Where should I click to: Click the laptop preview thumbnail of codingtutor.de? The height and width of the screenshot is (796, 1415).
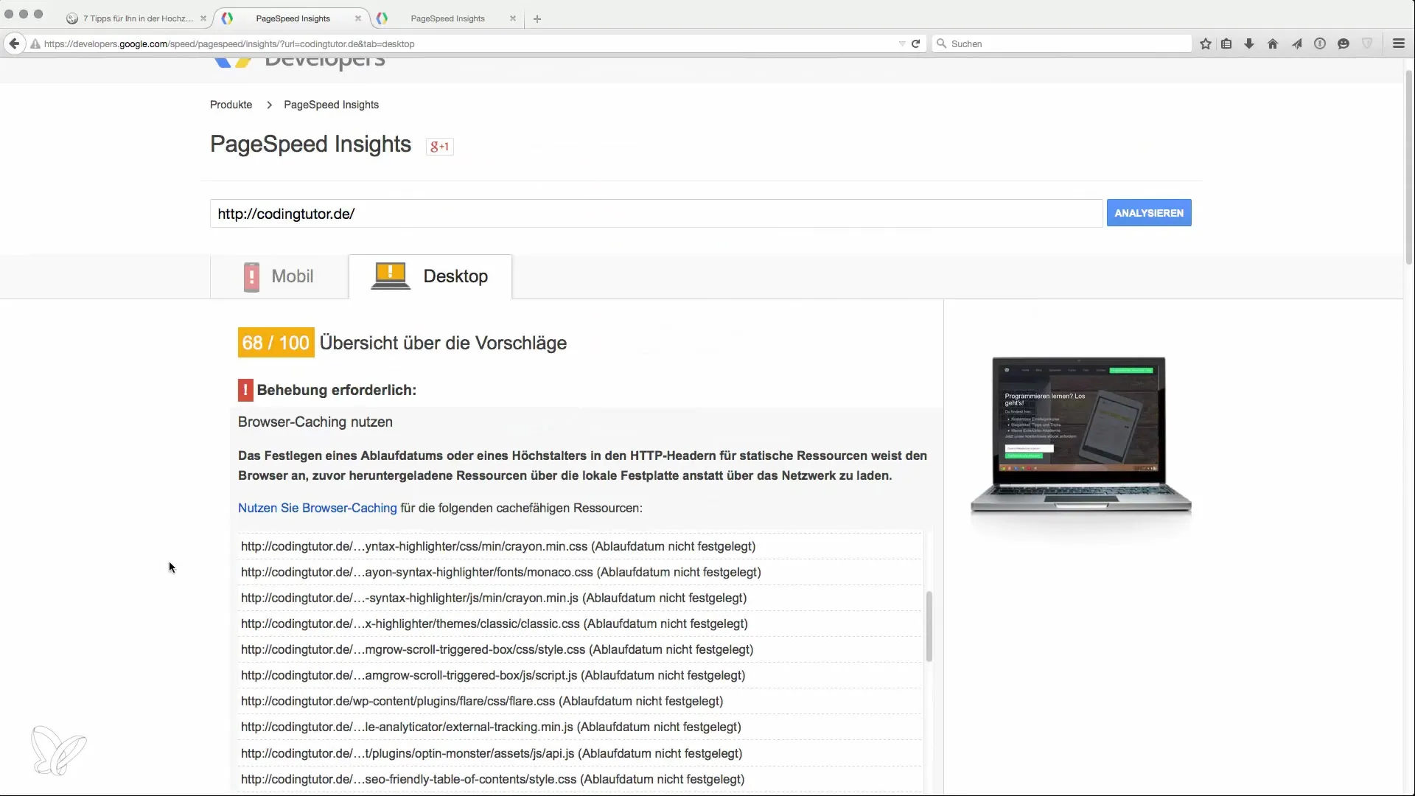(x=1080, y=435)
